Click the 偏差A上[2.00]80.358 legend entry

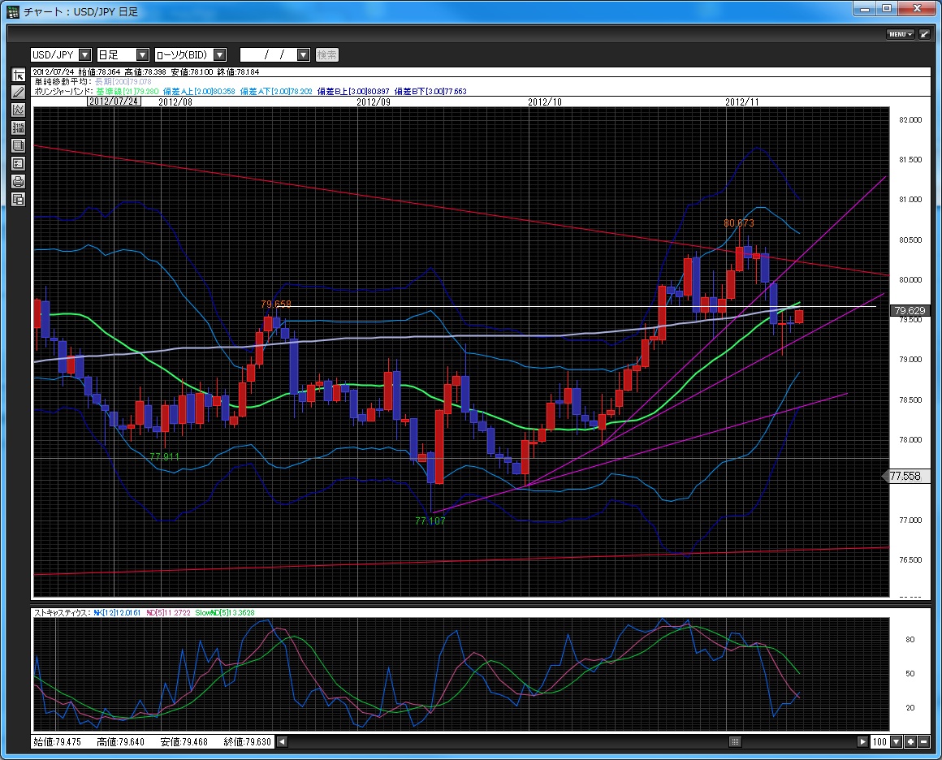(x=199, y=91)
